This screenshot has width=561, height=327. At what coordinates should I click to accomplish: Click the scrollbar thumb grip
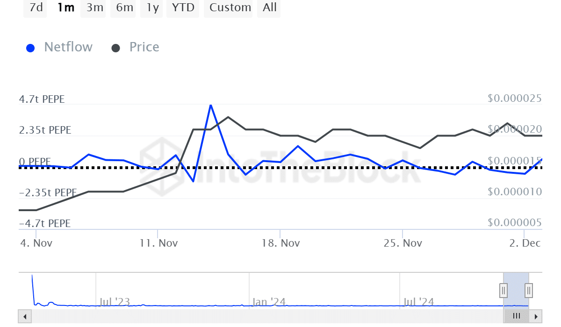point(517,316)
